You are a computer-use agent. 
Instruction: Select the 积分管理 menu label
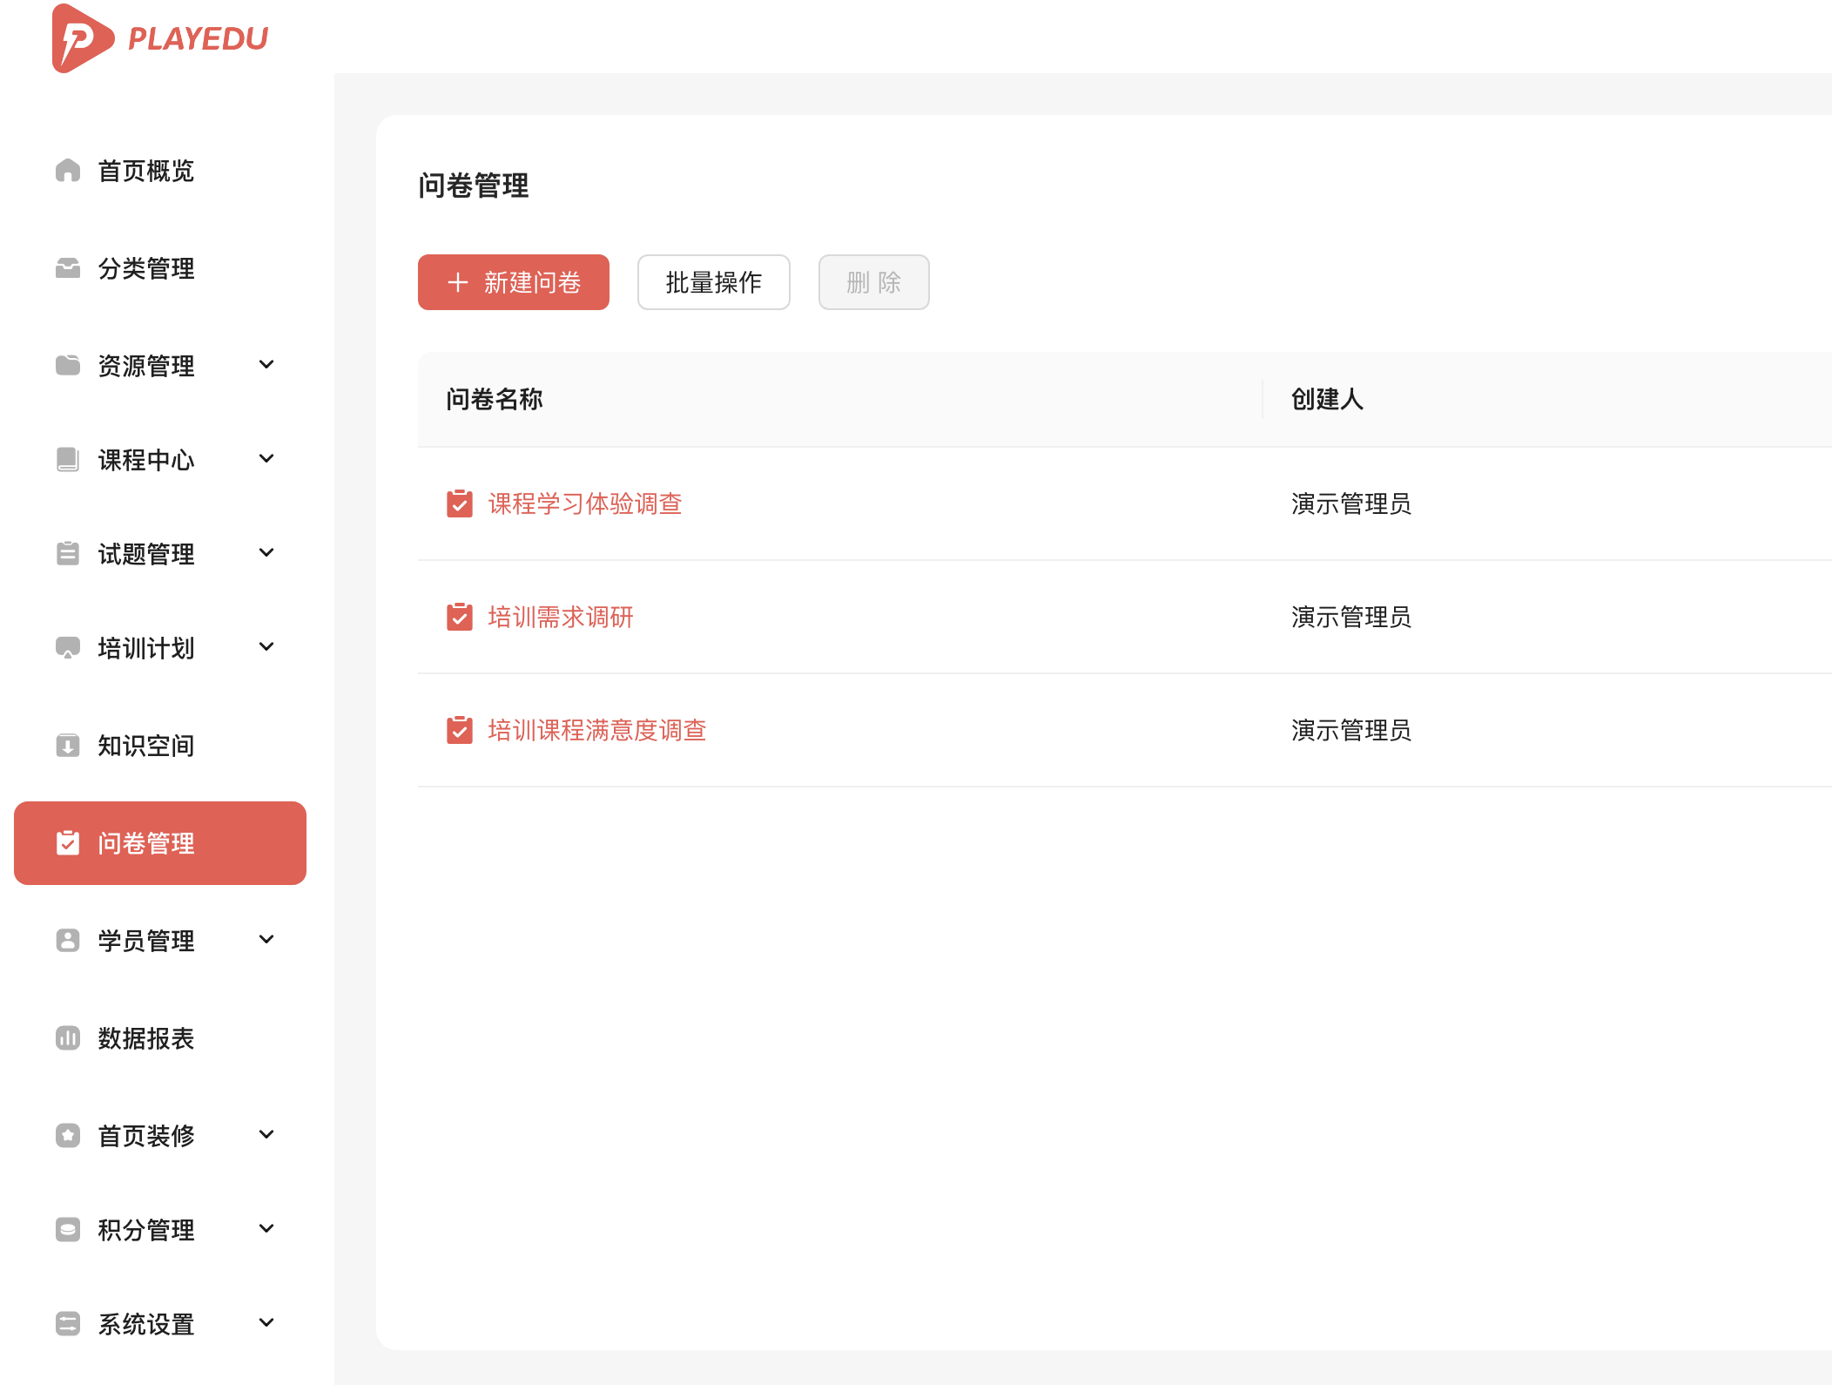(x=146, y=1230)
